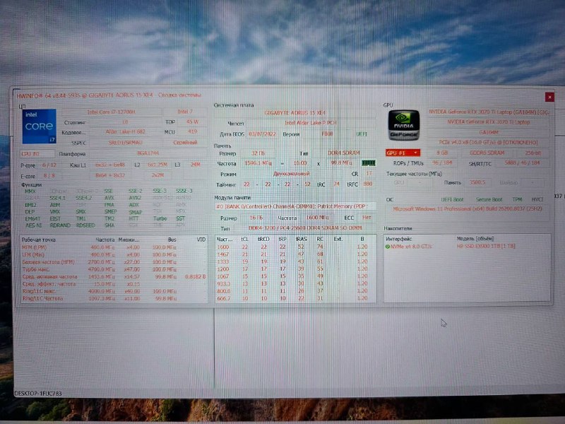
Task: Close the HWiNFO summary window
Action: pos(549,97)
